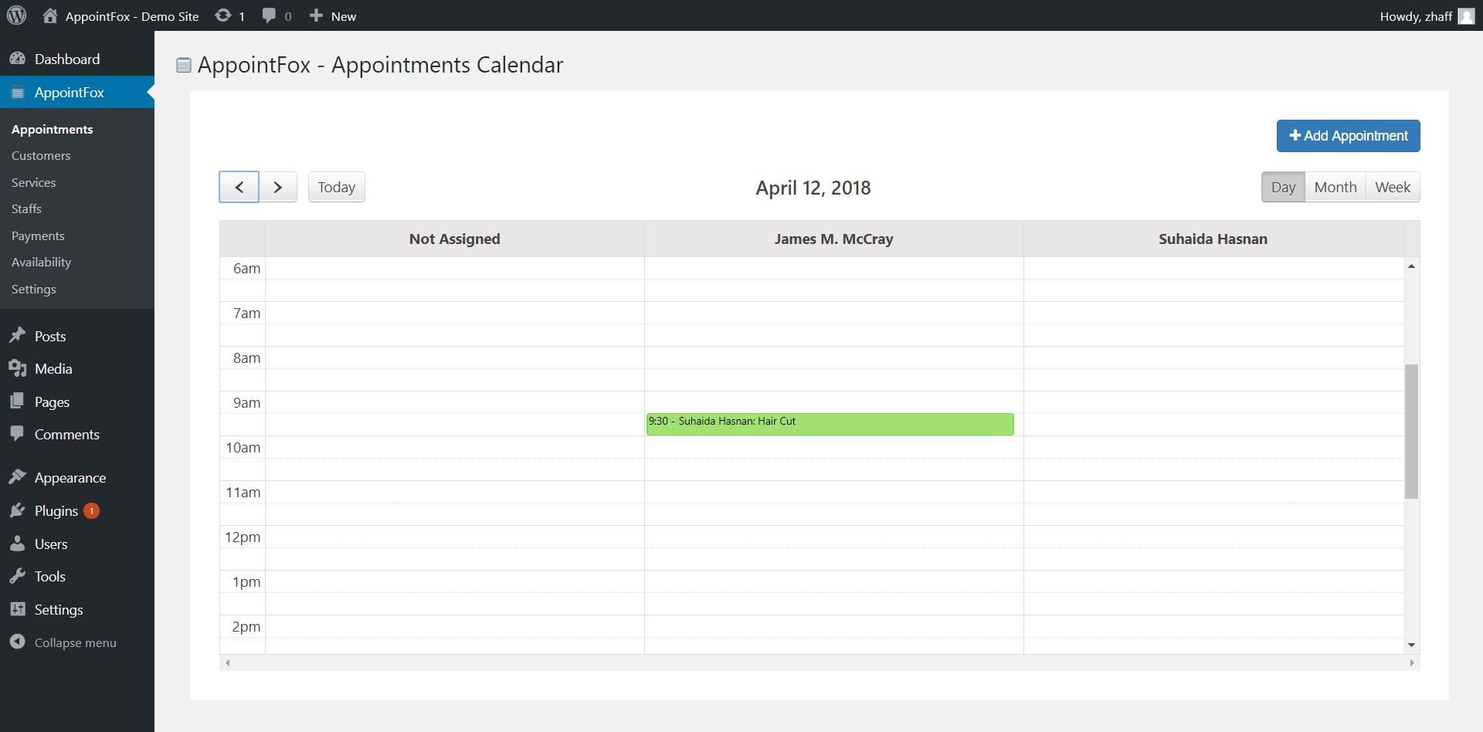Switch calendar to Day view
Screen dimensions: 1483x732
pos(1283,187)
